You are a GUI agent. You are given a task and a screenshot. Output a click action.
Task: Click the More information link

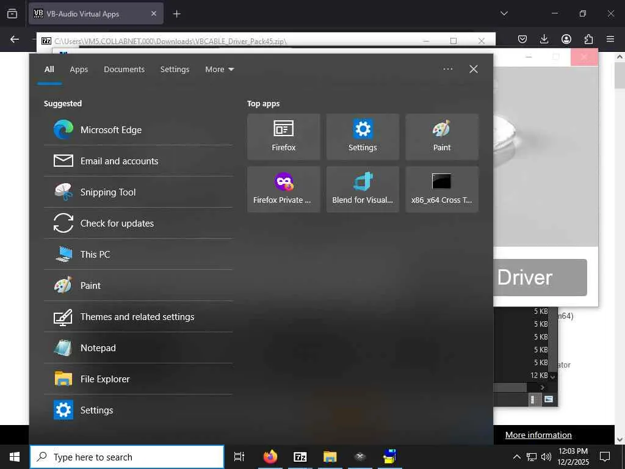point(538,435)
